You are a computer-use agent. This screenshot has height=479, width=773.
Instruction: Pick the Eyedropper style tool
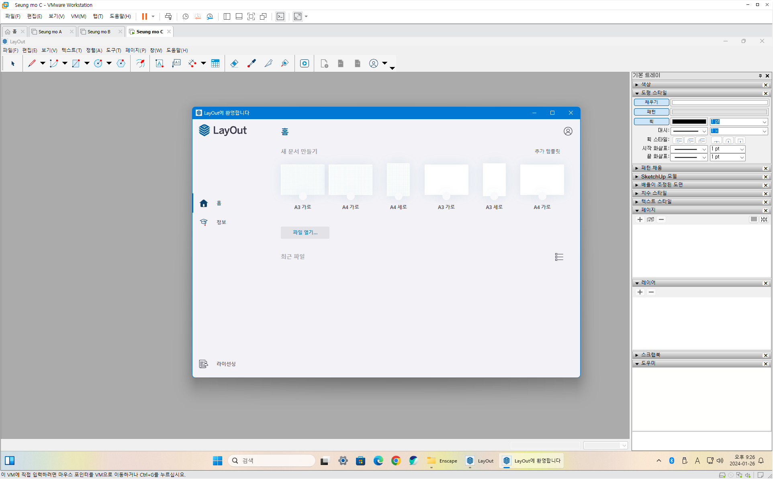(252, 63)
